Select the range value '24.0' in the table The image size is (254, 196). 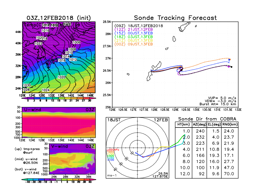[x=229, y=131]
